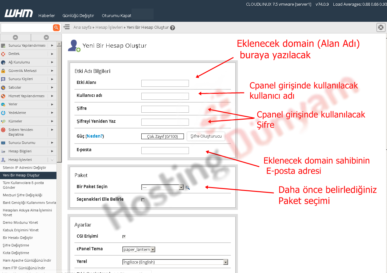Open the cPanel Tema paper_lantern dropdown
Image resolution: width=387 pixels, height=273 pixels.
tap(139, 249)
